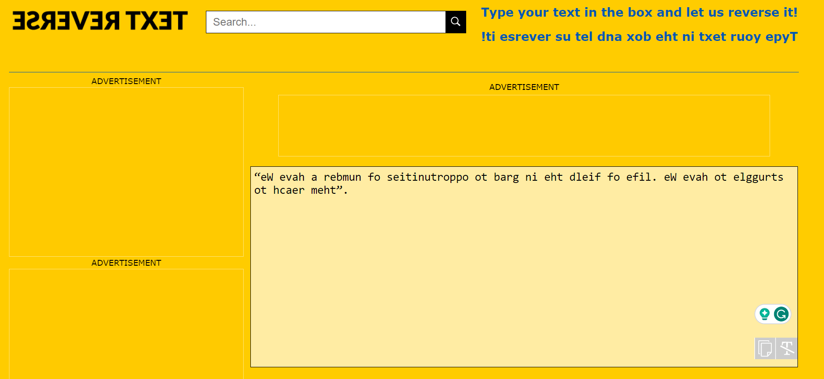824x379 pixels.
Task: Click the top-left advertisement box
Action: [126, 172]
